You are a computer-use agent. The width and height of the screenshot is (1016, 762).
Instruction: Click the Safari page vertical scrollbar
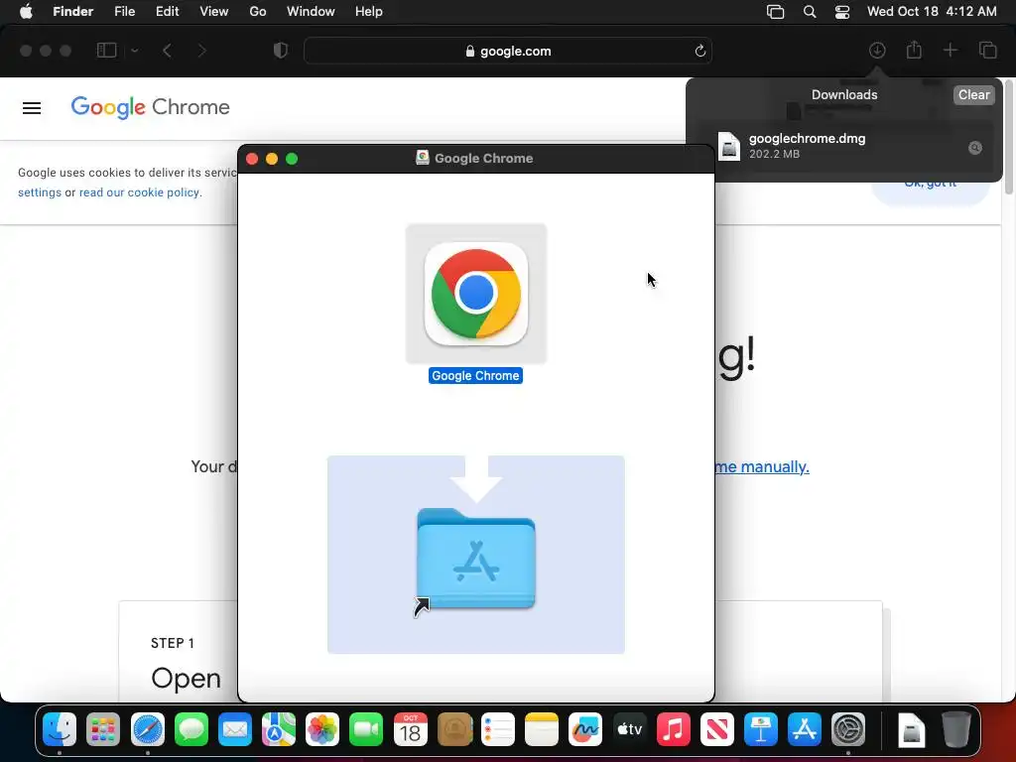(1009, 136)
